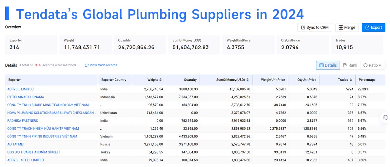The width and height of the screenshot is (390, 167).
Task: Click the Sync to CRM button
Action: point(314,27)
